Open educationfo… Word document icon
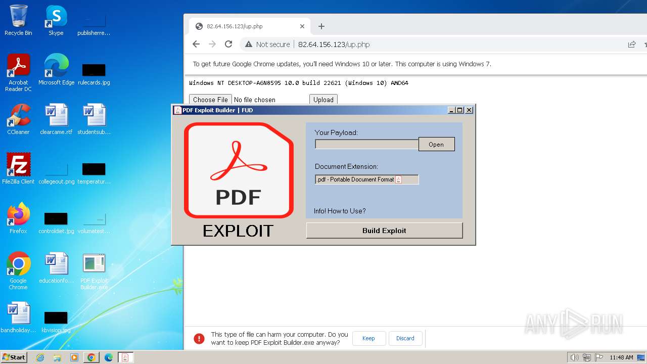This screenshot has height=364, width=647. coord(56,268)
